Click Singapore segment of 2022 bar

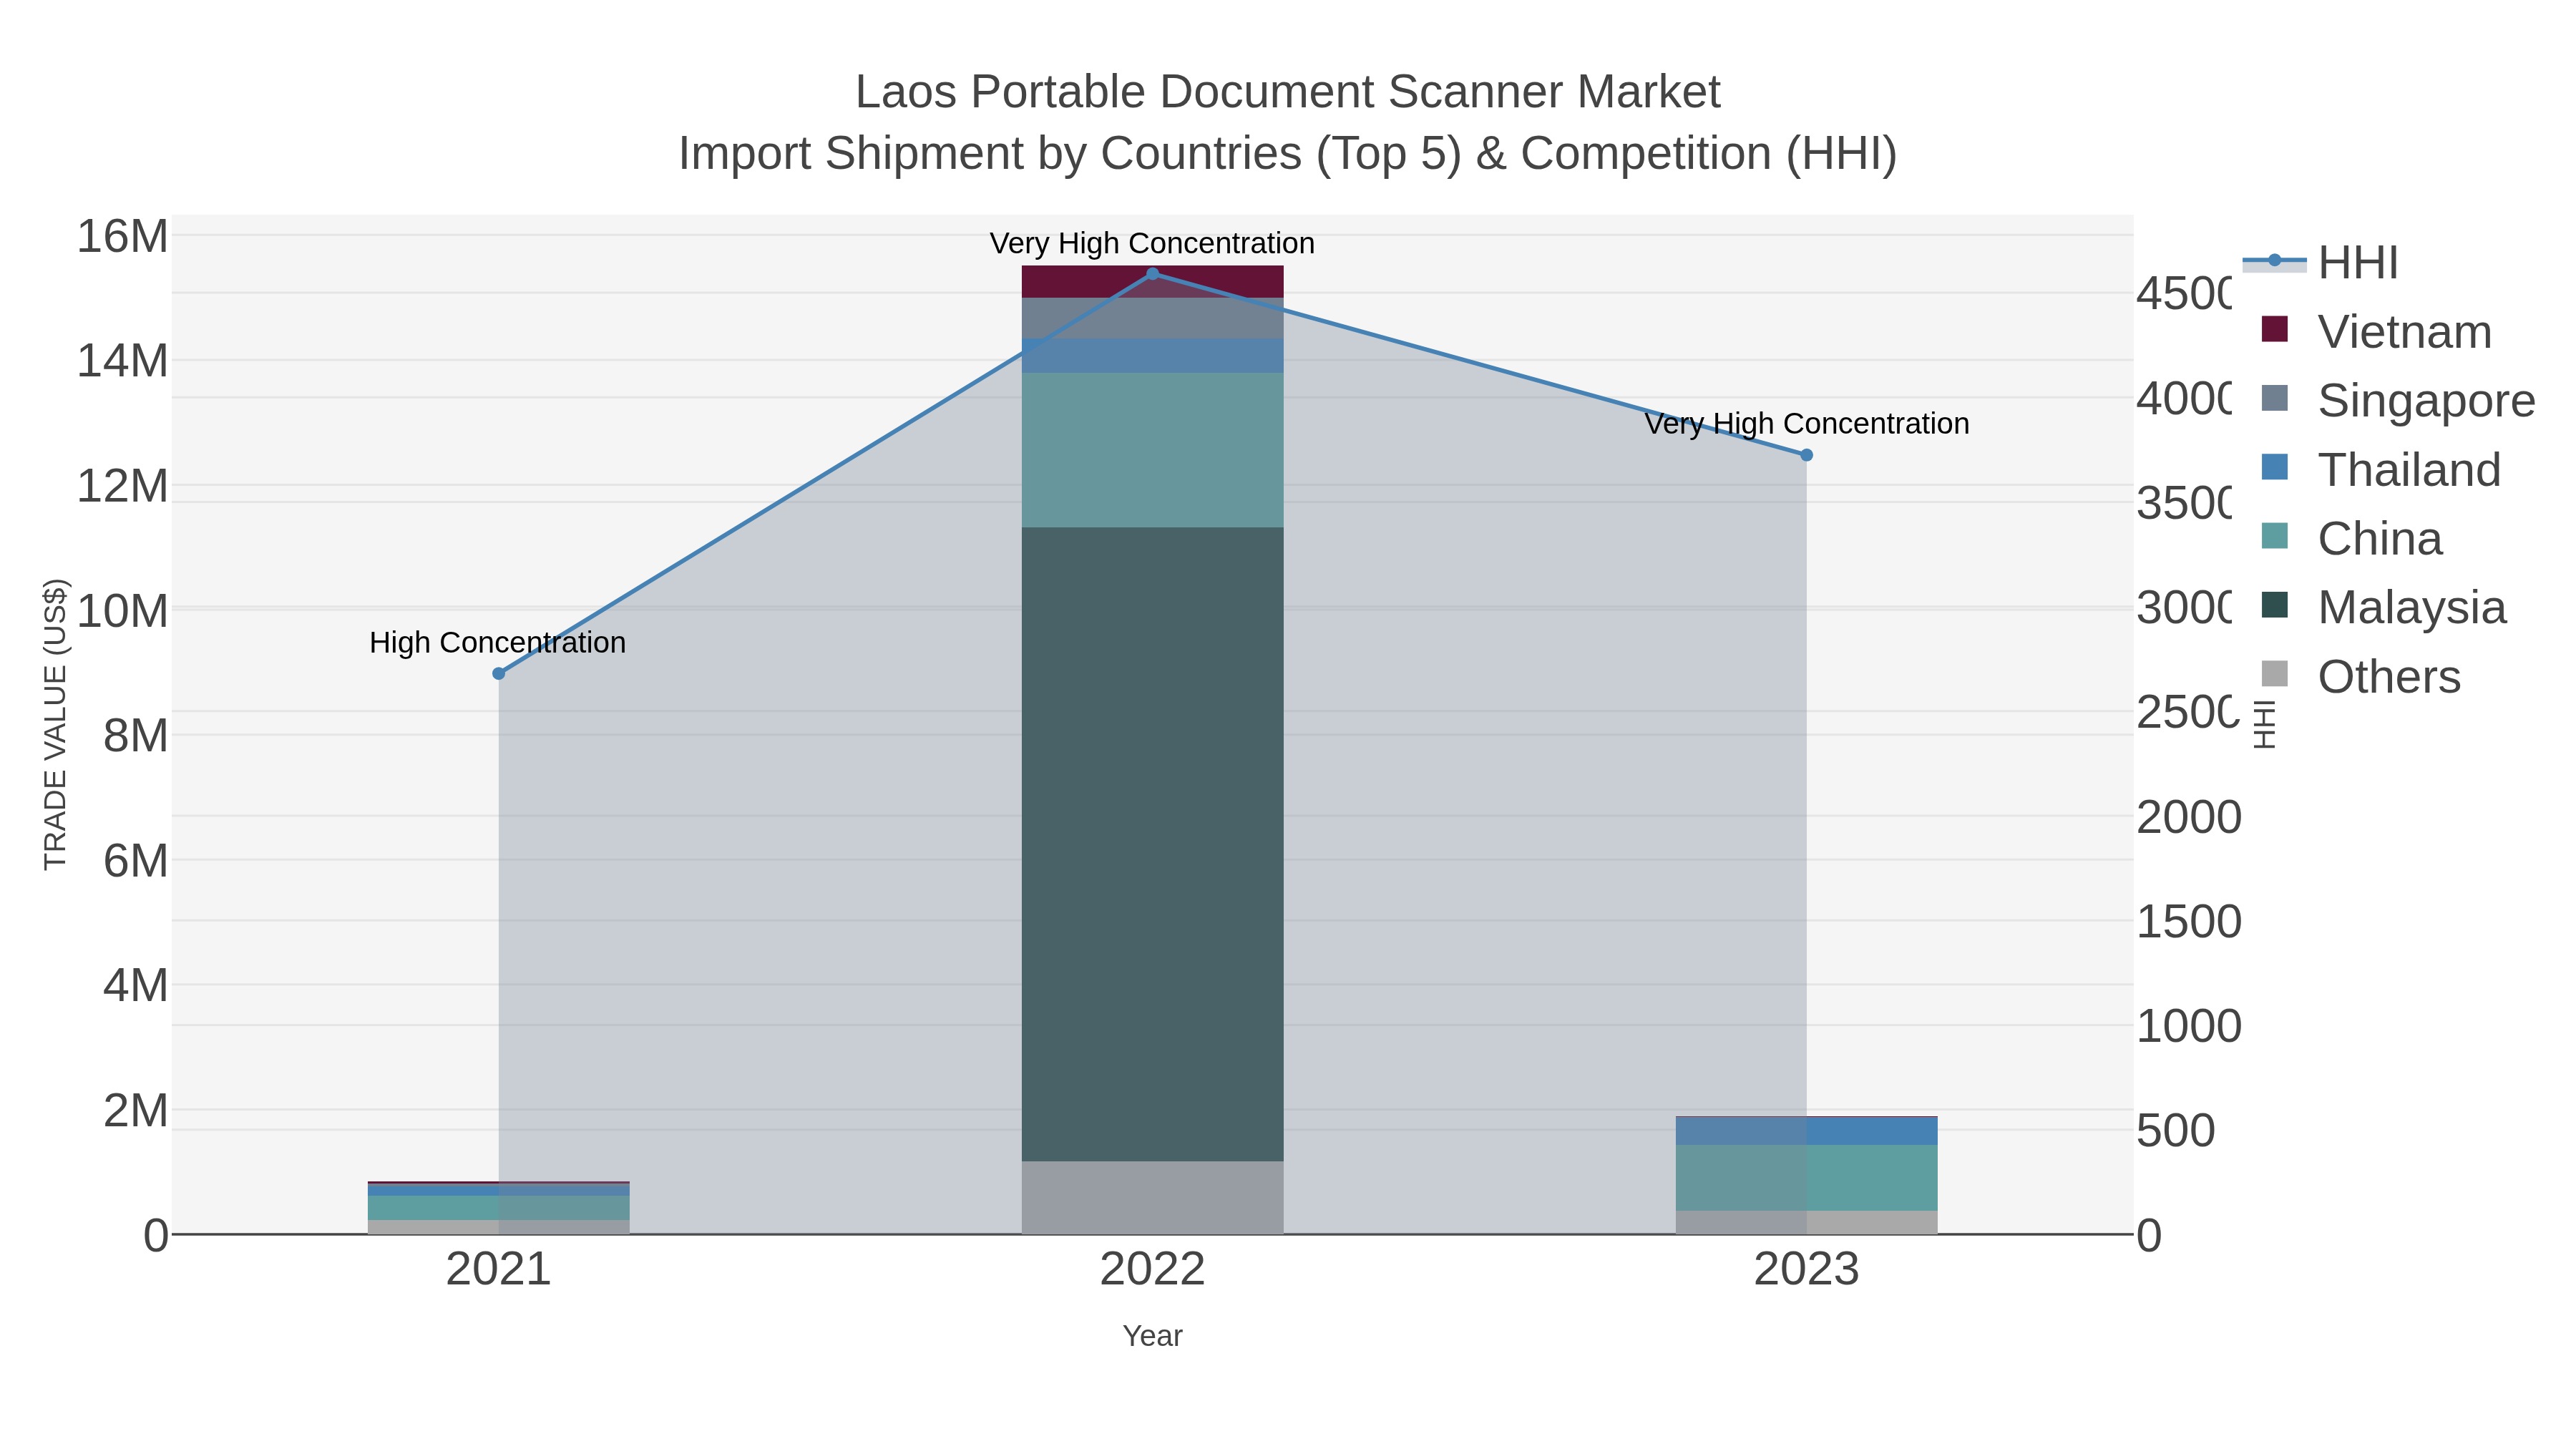1152,318
